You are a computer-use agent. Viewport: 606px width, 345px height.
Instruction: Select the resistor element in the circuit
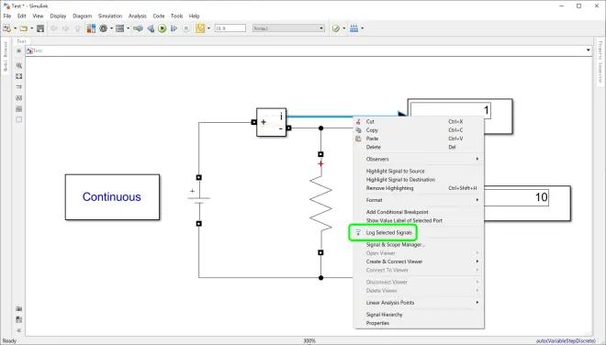pos(320,203)
